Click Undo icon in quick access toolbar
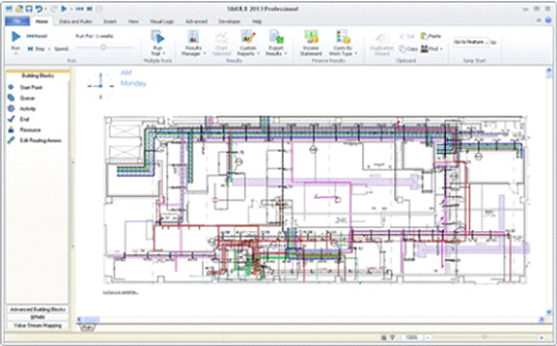557x346 pixels. click(38, 9)
